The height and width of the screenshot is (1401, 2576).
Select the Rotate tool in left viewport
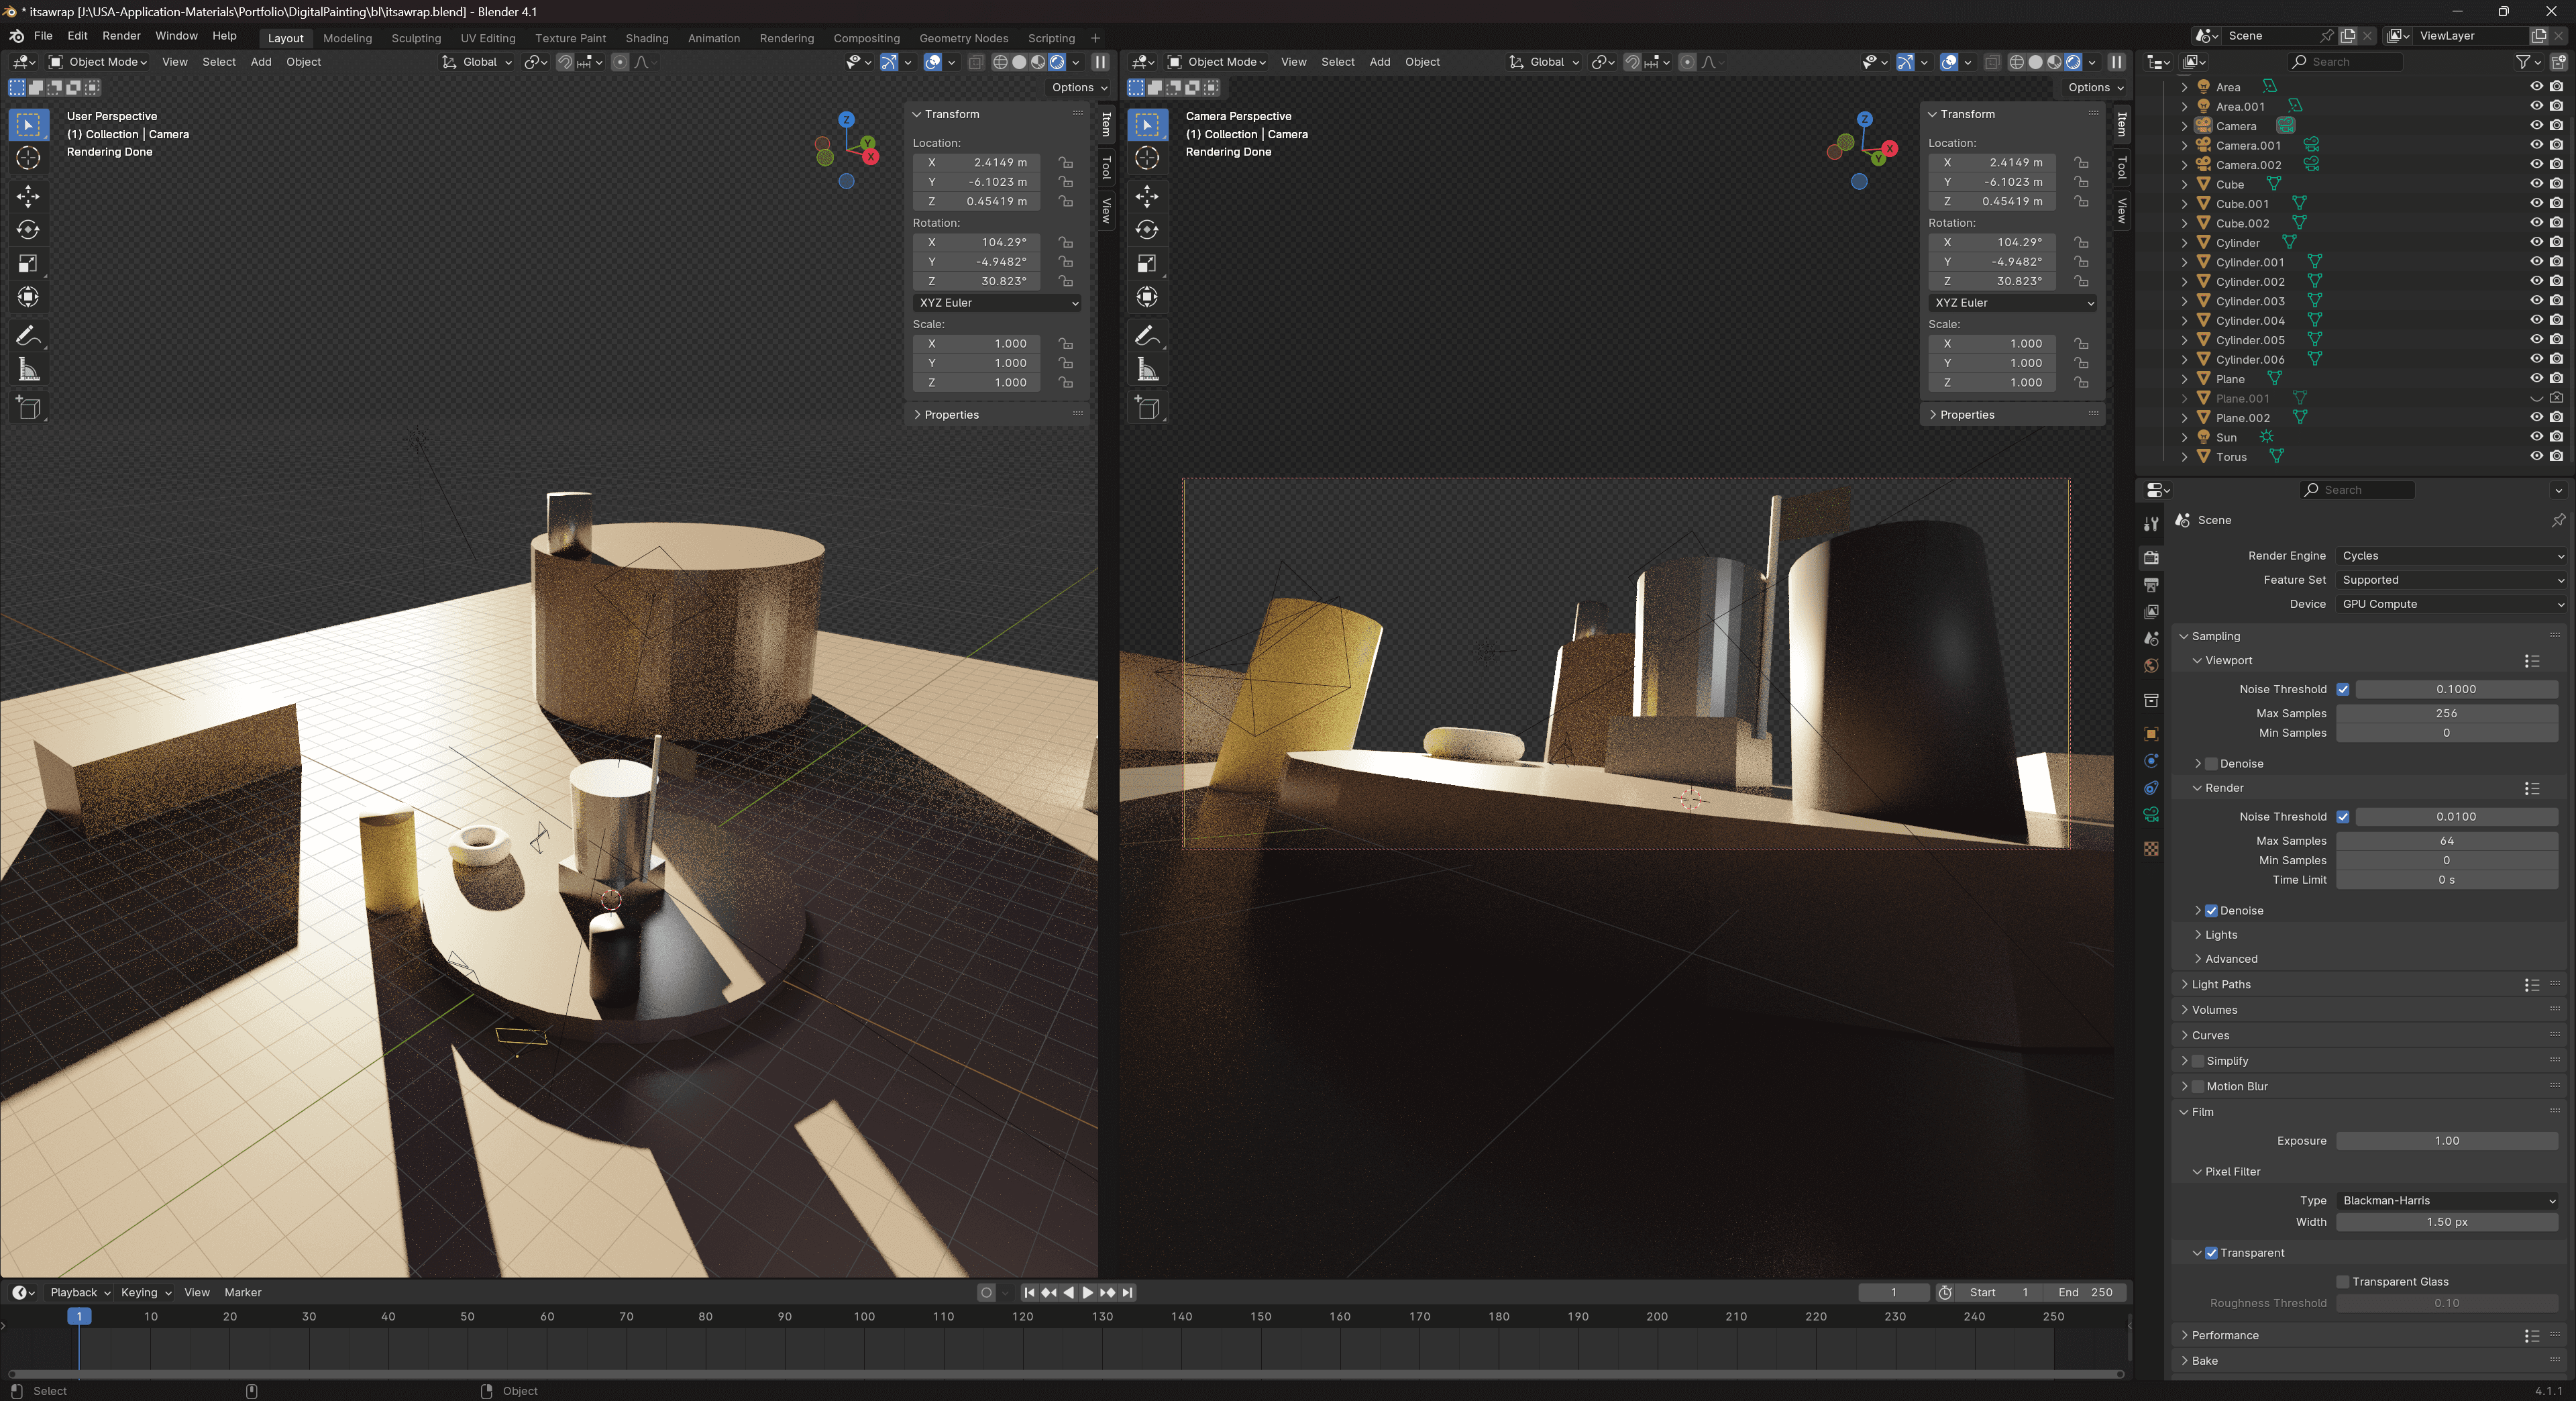pos(28,230)
